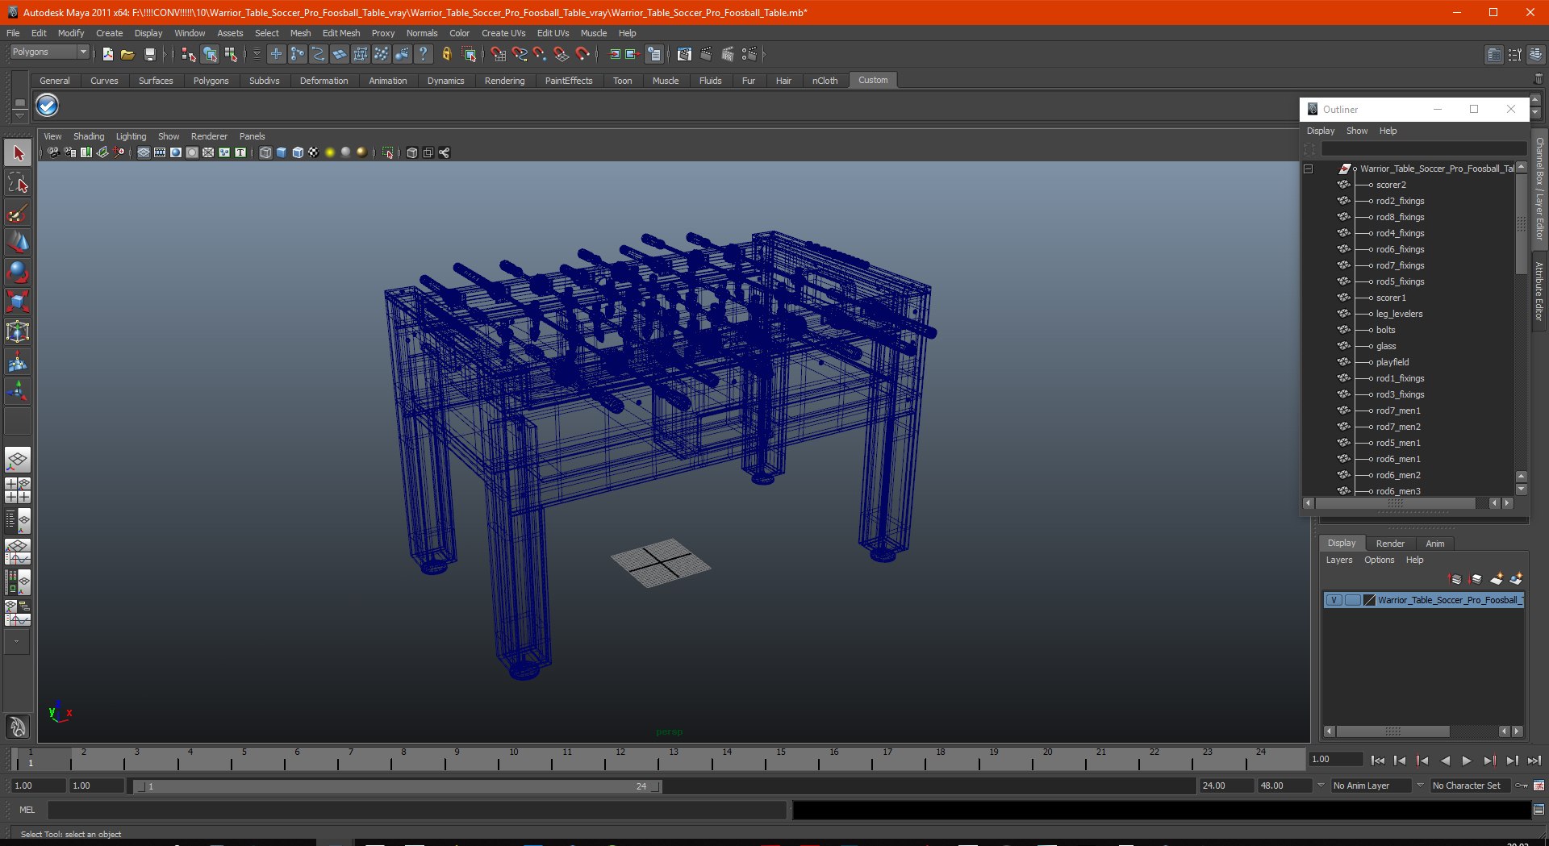Toggle the layer's V visibility box
This screenshot has height=846, width=1549.
point(1334,600)
